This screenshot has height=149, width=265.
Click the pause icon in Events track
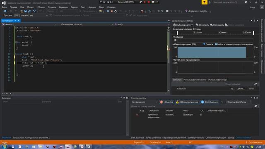point(175,41)
